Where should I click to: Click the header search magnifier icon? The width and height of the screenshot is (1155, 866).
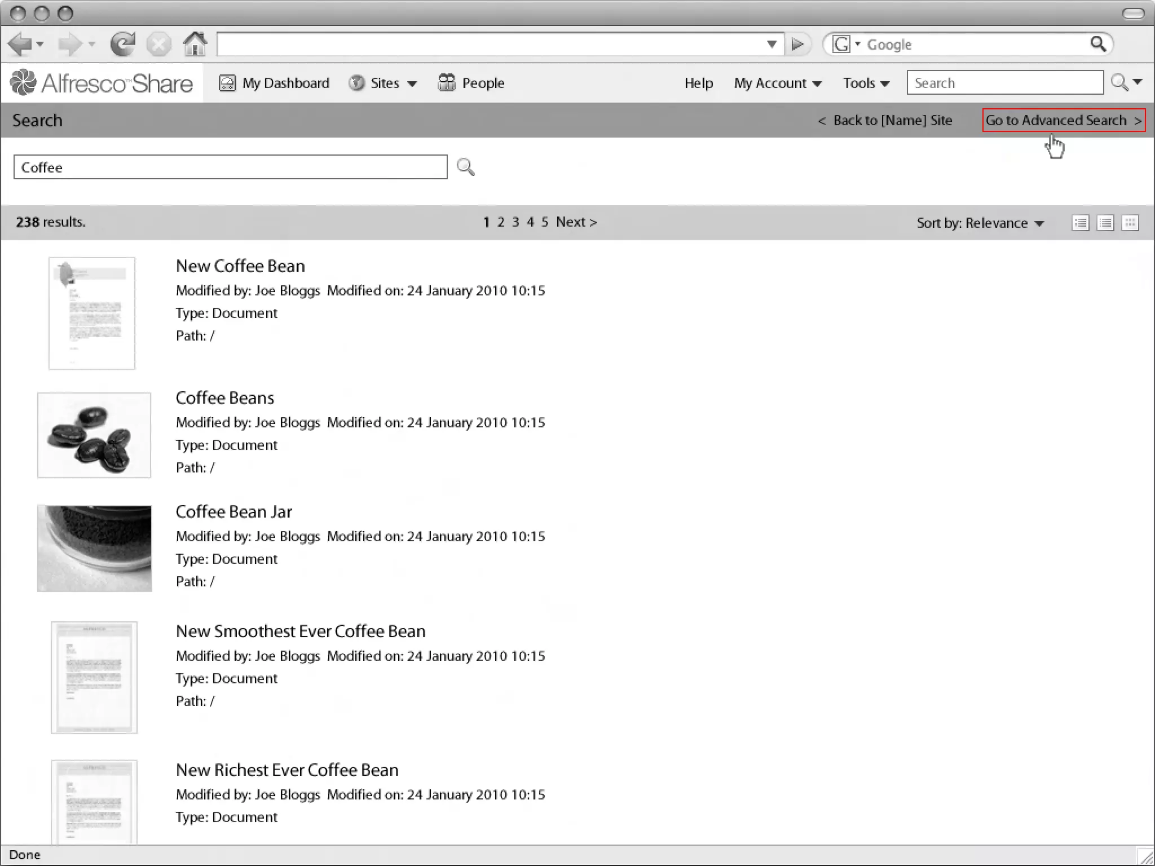click(x=1119, y=83)
